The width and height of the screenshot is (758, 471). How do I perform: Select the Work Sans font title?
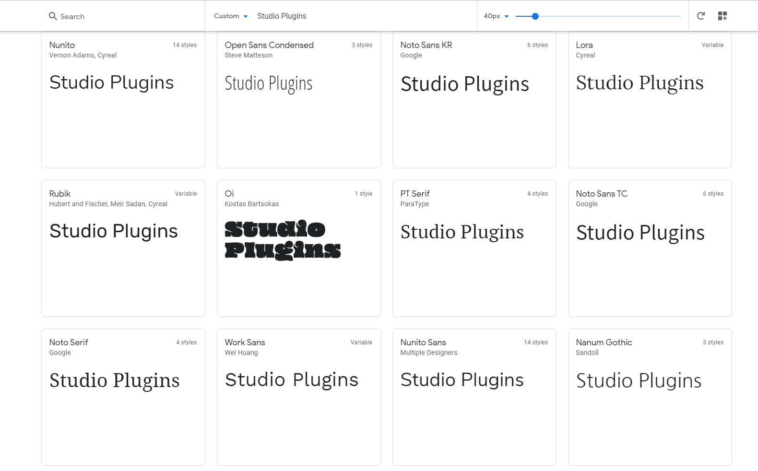[x=245, y=342]
